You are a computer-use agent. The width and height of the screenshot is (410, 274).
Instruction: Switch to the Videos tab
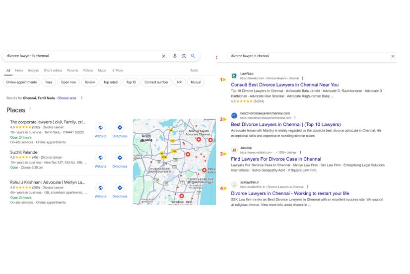click(x=88, y=71)
